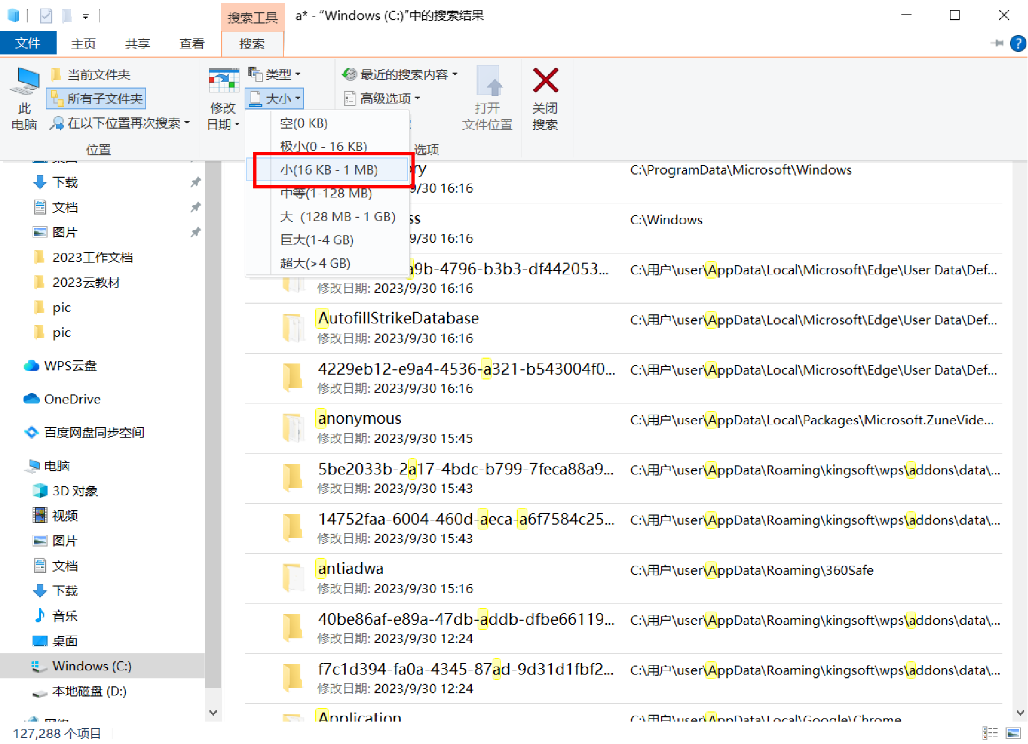Image resolution: width=1028 pixels, height=744 pixels.
Task: Click the red X Close Search icon
Action: 545,81
